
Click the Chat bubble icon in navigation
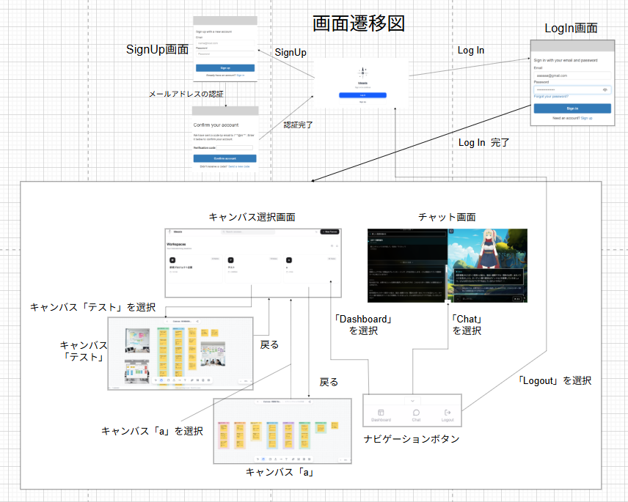(x=416, y=413)
